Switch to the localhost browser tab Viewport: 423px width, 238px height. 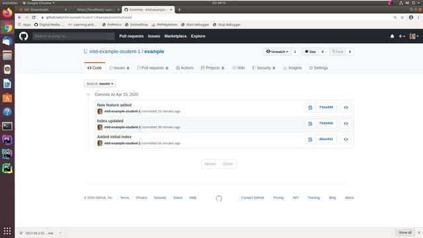point(96,10)
